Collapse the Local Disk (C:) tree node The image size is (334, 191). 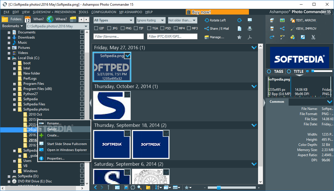tap(9, 58)
